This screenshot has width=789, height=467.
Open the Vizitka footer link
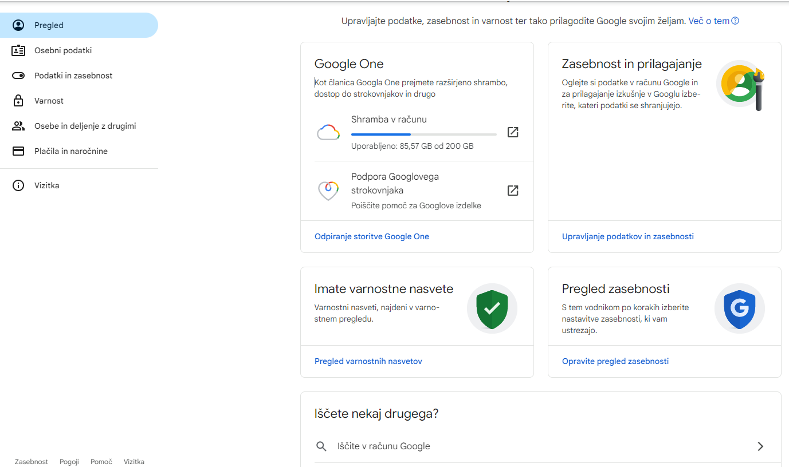pyautogui.click(x=134, y=462)
